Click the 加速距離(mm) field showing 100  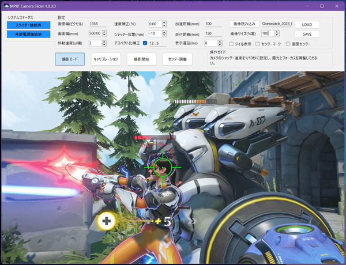click(213, 24)
